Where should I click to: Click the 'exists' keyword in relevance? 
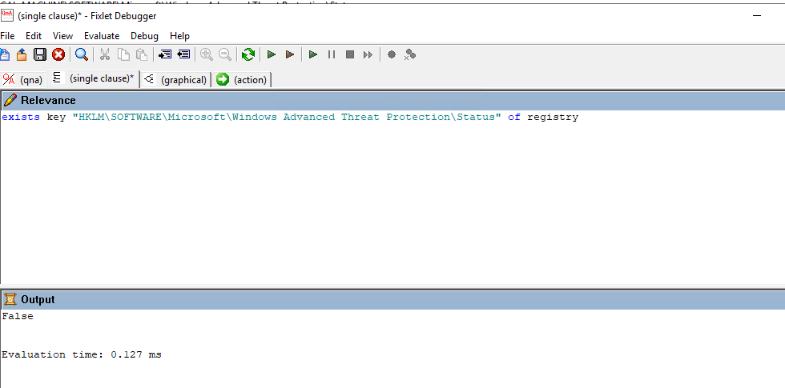click(x=21, y=117)
